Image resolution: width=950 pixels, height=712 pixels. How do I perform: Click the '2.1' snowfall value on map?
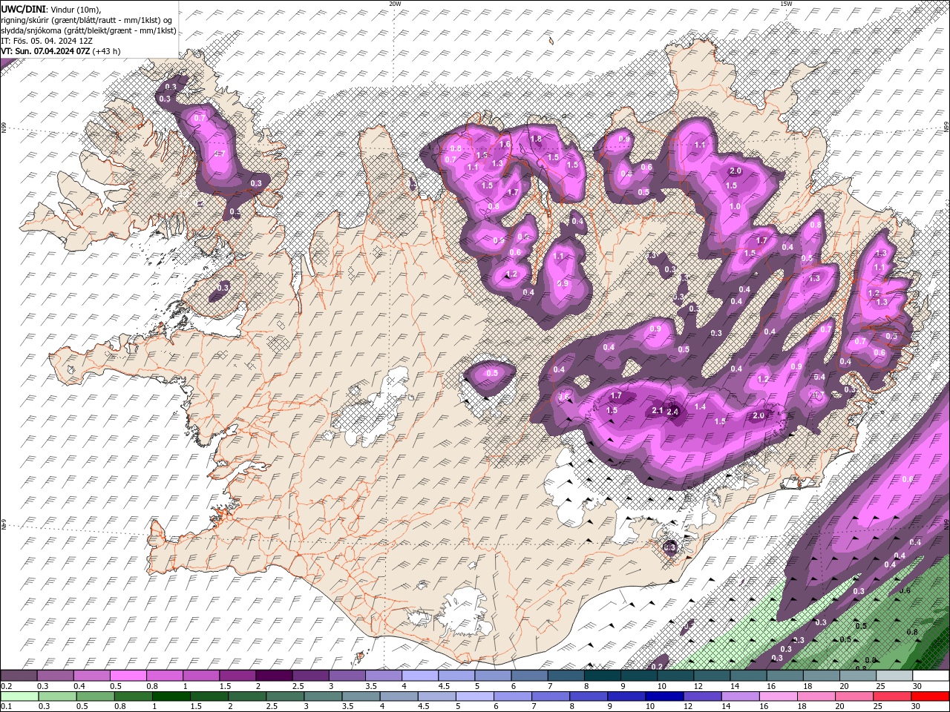point(658,410)
